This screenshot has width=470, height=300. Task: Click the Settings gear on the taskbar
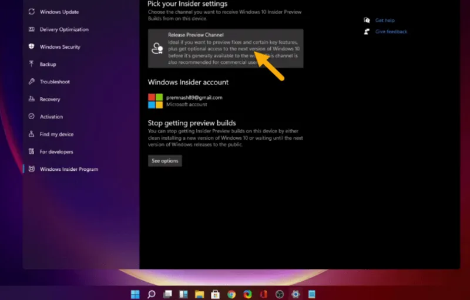[296, 294]
